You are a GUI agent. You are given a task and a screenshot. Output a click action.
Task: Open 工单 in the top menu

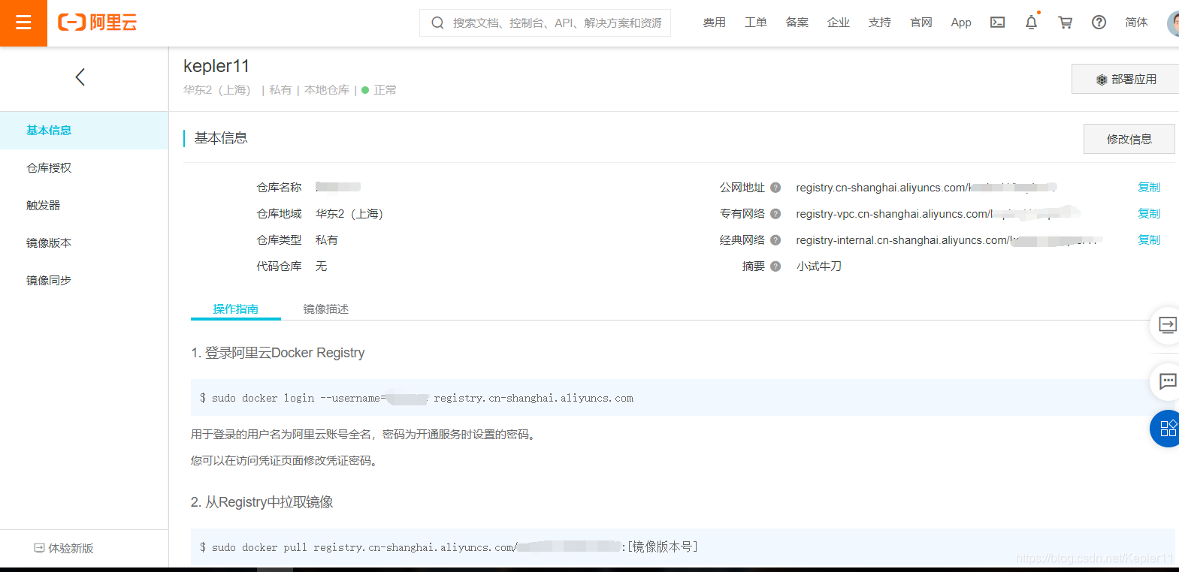click(x=756, y=23)
